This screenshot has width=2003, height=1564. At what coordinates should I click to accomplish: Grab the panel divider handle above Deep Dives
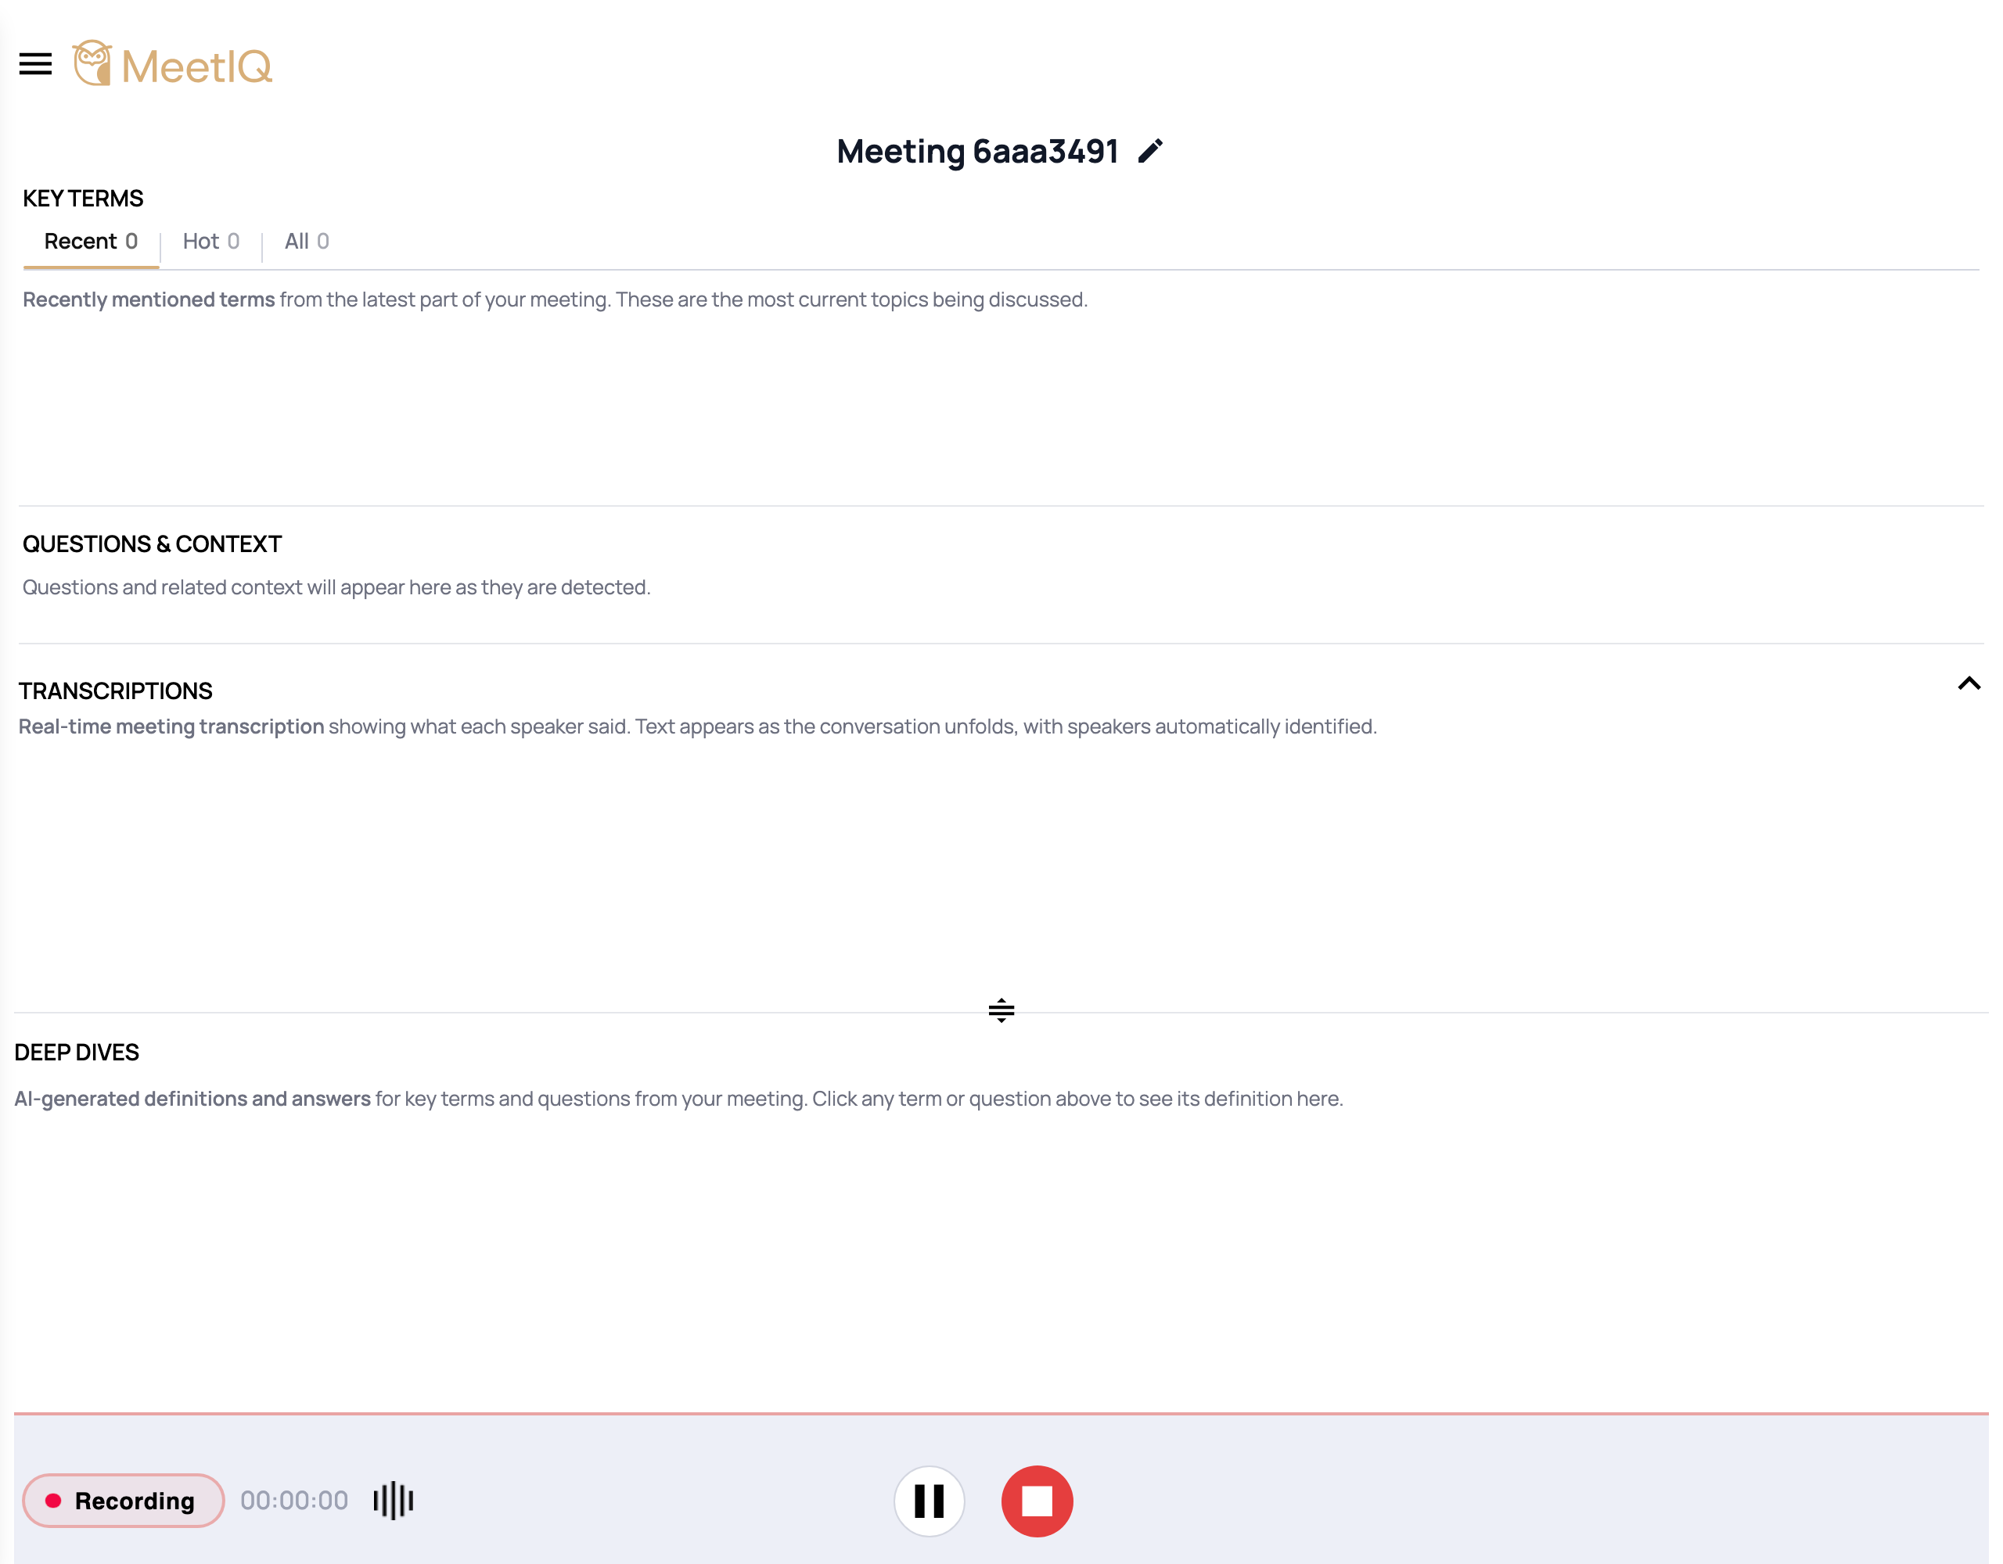pos(1001,1010)
